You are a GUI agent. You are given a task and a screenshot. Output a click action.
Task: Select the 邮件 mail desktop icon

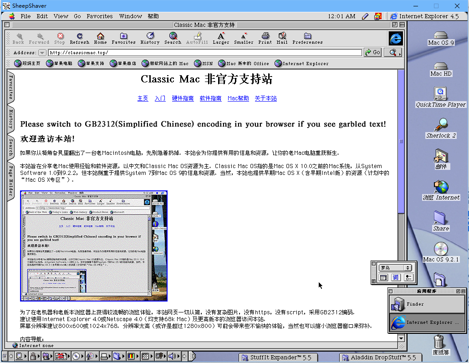coord(441,159)
